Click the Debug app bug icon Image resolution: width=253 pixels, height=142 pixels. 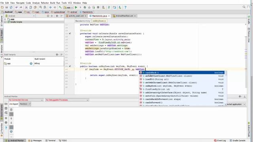(x=85, y=7)
